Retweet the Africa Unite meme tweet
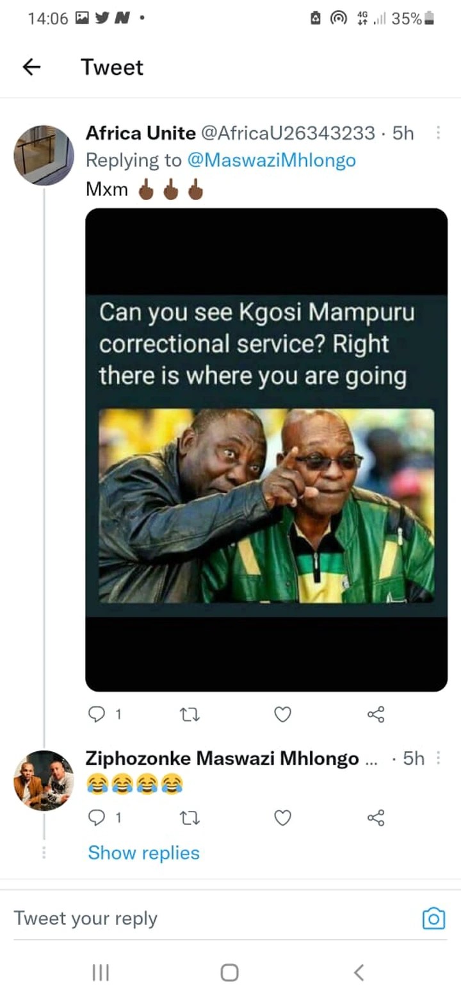 tap(191, 714)
